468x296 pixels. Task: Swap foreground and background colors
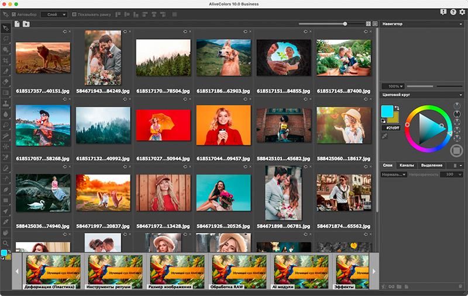[x=397, y=108]
